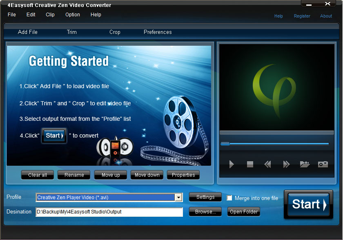Take a snapshot with the camera icon
Viewport: 343px width, 240px height.
[x=323, y=164]
